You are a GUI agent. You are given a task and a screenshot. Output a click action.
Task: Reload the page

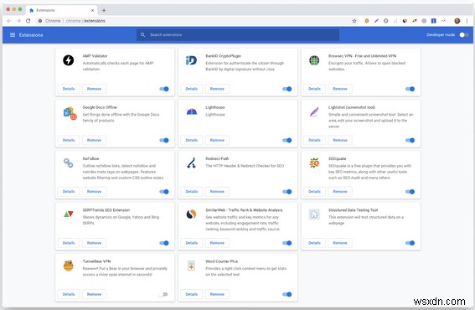[x=28, y=21]
